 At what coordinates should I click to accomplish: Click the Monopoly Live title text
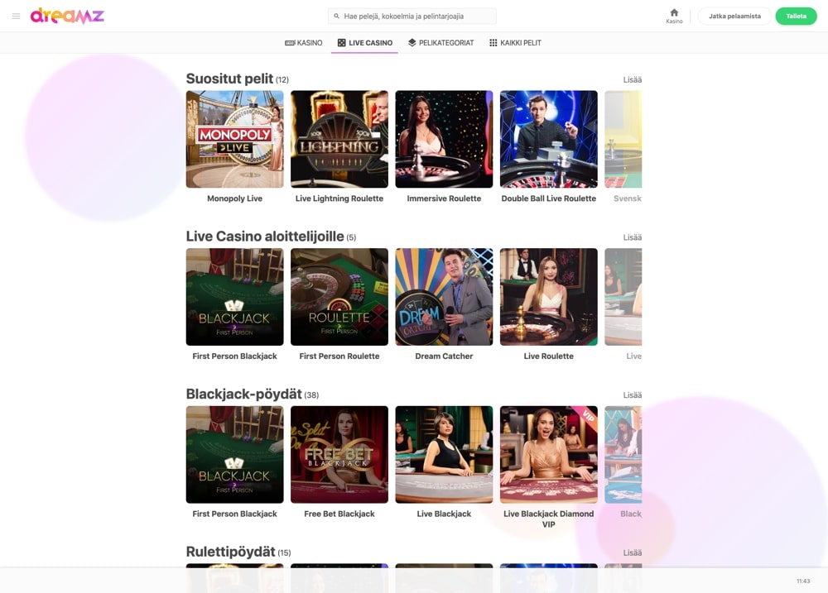click(234, 198)
